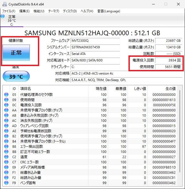Click the 総読込量 value 23697 GB
The height and width of the screenshot is (189, 185).
[x=169, y=41]
